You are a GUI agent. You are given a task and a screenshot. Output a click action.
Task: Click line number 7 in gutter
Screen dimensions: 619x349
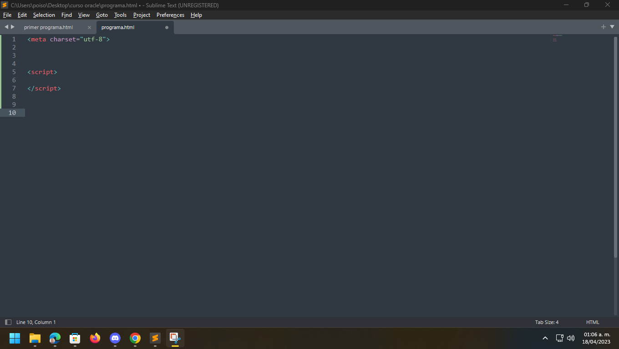click(x=14, y=88)
